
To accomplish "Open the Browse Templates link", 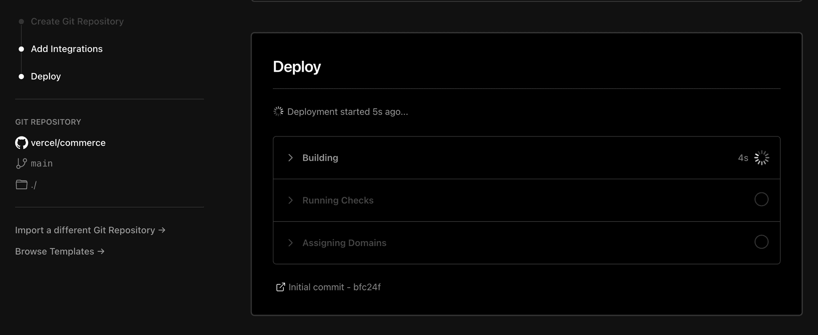I will (x=60, y=251).
